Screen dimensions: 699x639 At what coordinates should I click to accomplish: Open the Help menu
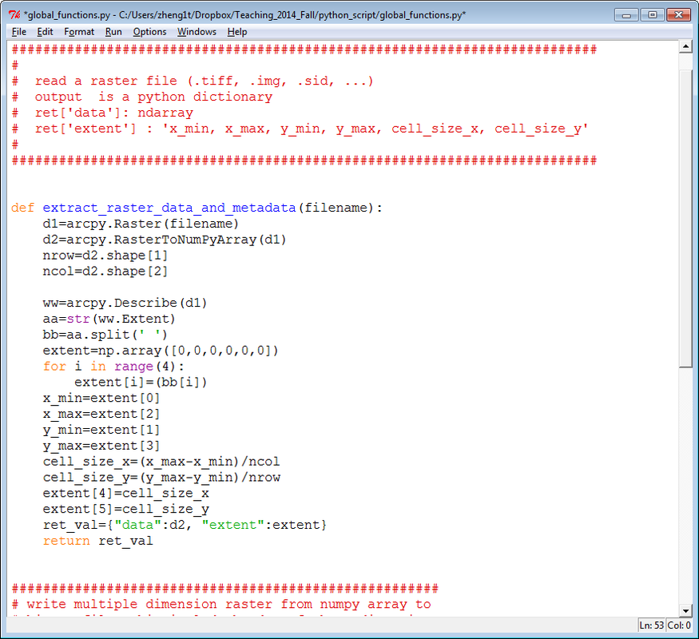[236, 32]
